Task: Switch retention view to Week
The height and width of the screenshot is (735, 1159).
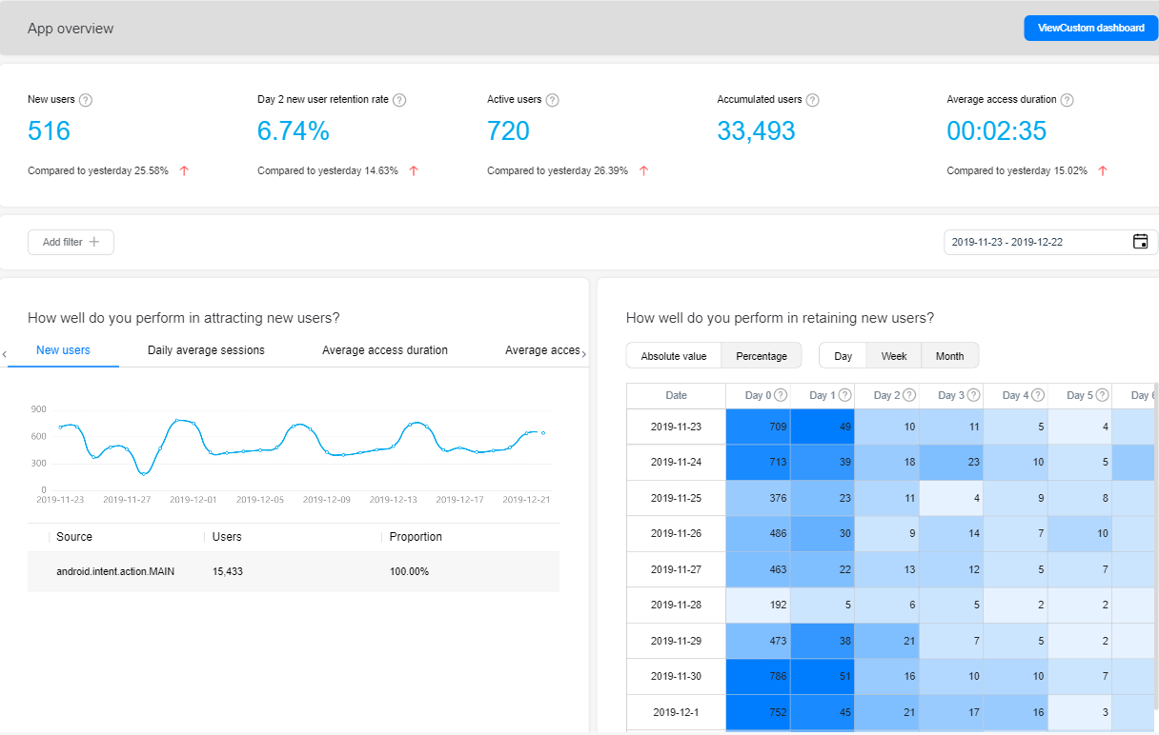Action: pyautogui.click(x=893, y=355)
